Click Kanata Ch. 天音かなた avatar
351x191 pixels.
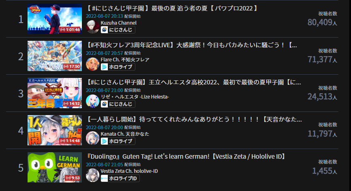point(92,138)
